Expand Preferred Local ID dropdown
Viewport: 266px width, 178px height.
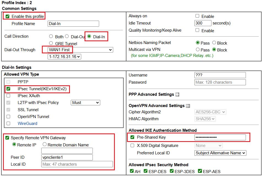pos(220,153)
